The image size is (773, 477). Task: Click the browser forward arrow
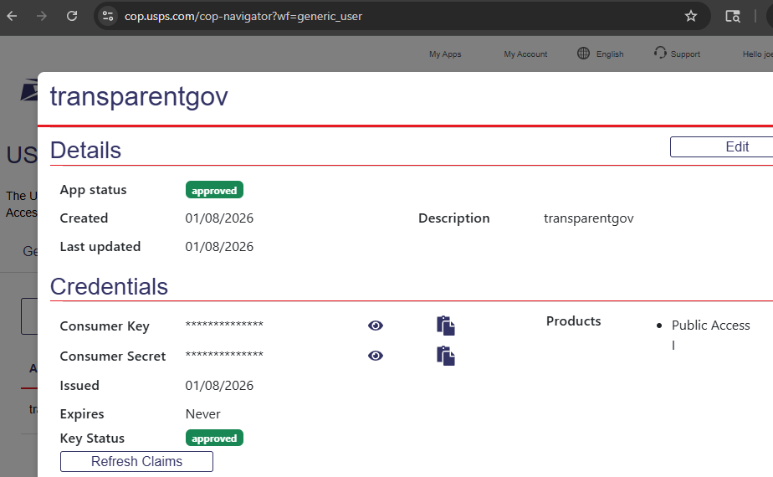point(41,16)
